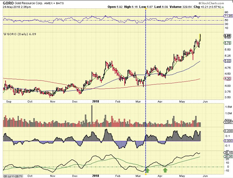
Task: Click the 4.75 price axis label
Action: (228, 68)
